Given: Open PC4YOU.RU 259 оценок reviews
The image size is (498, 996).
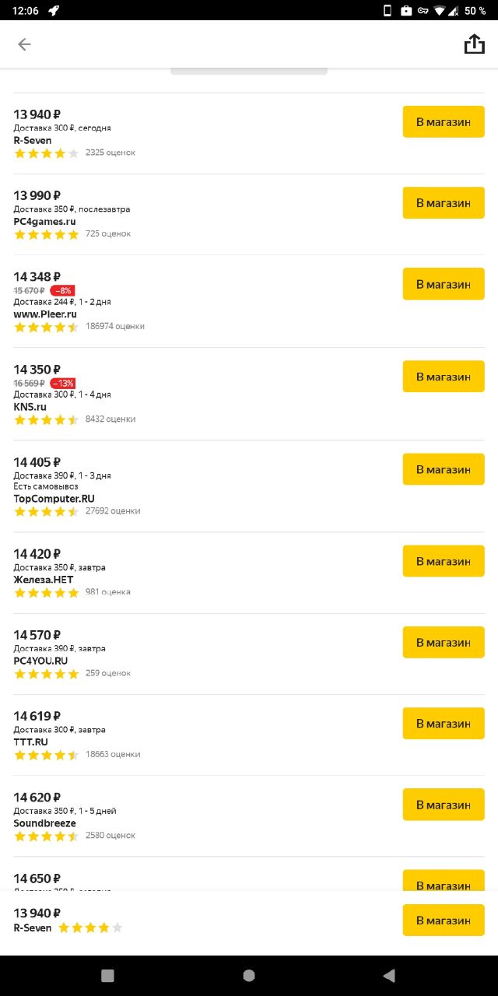Looking at the screenshot, I should point(108,673).
